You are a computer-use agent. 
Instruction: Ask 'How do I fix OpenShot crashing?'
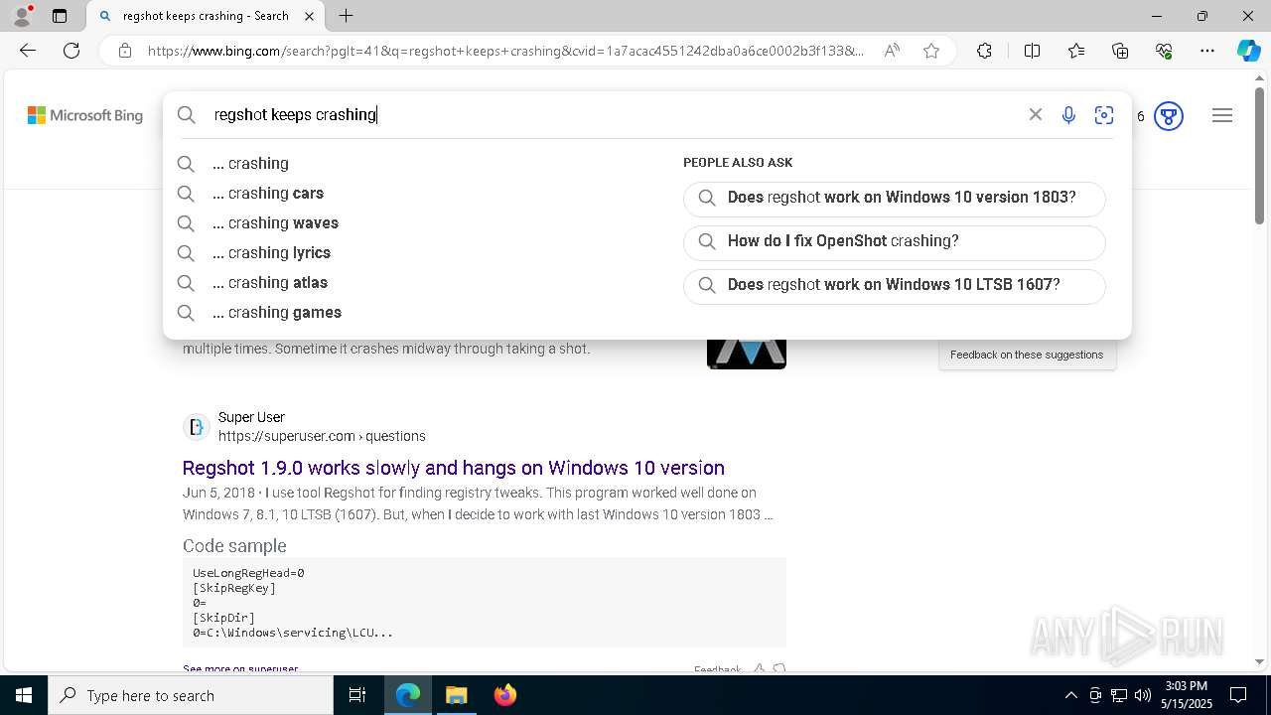(x=894, y=242)
